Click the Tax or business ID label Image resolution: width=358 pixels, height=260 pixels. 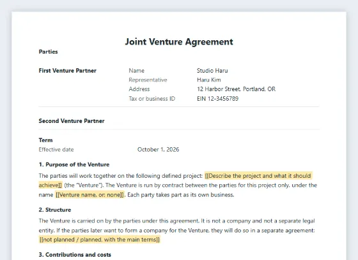pyautogui.click(x=152, y=99)
